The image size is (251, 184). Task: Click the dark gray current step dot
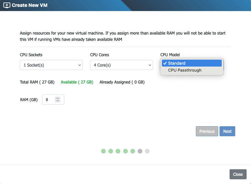click(140, 151)
